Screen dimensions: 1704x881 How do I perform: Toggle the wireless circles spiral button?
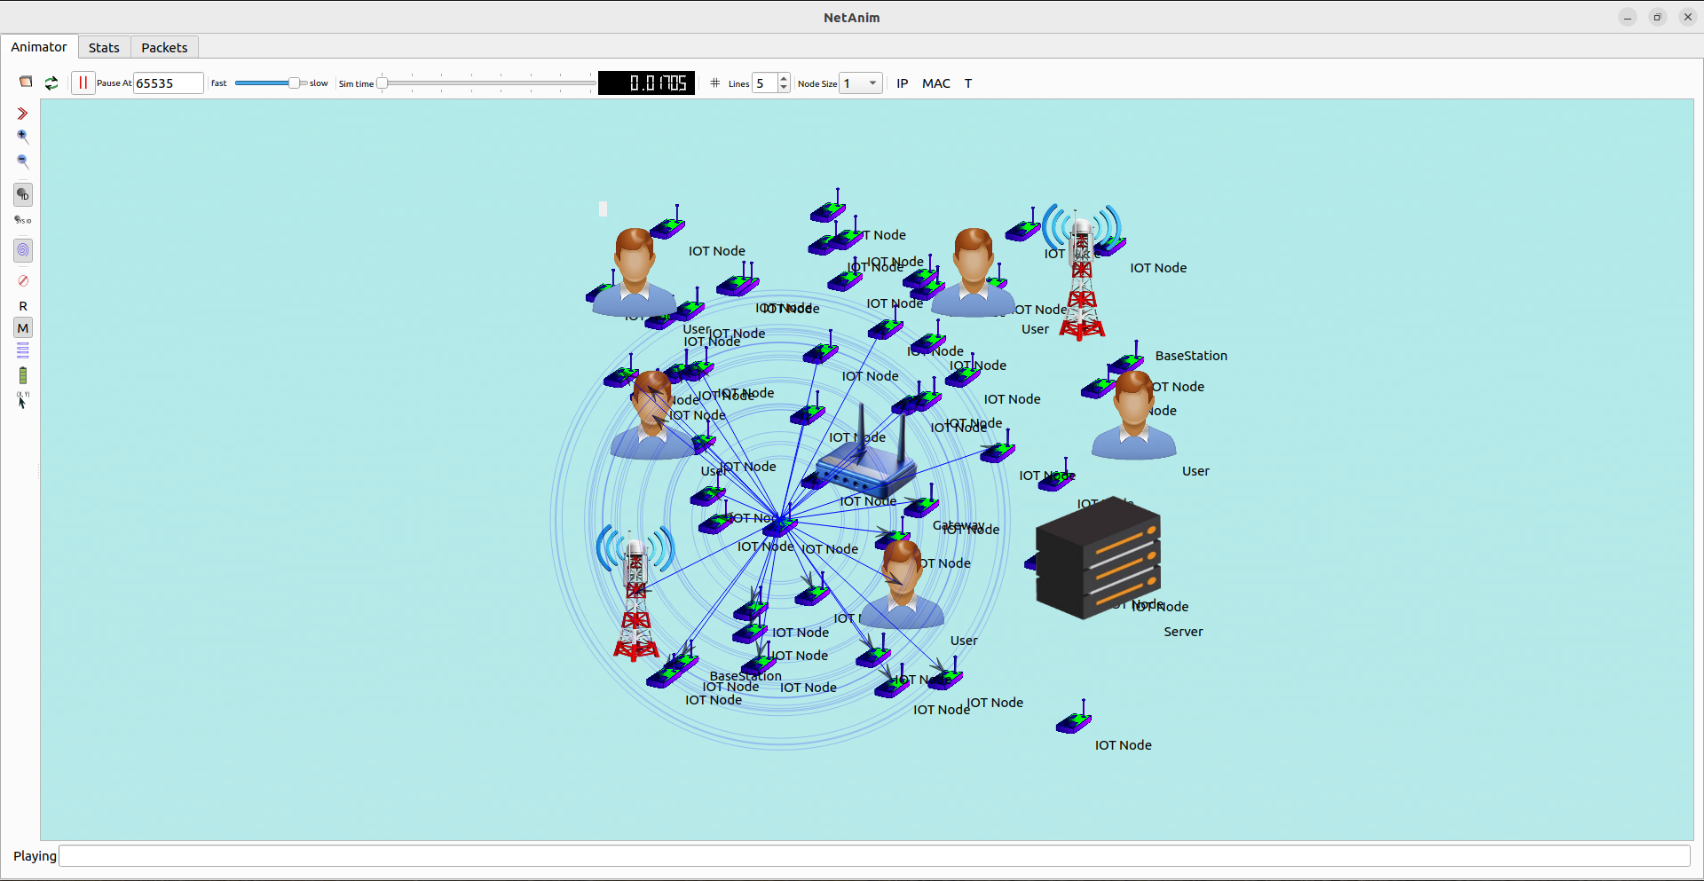click(23, 250)
